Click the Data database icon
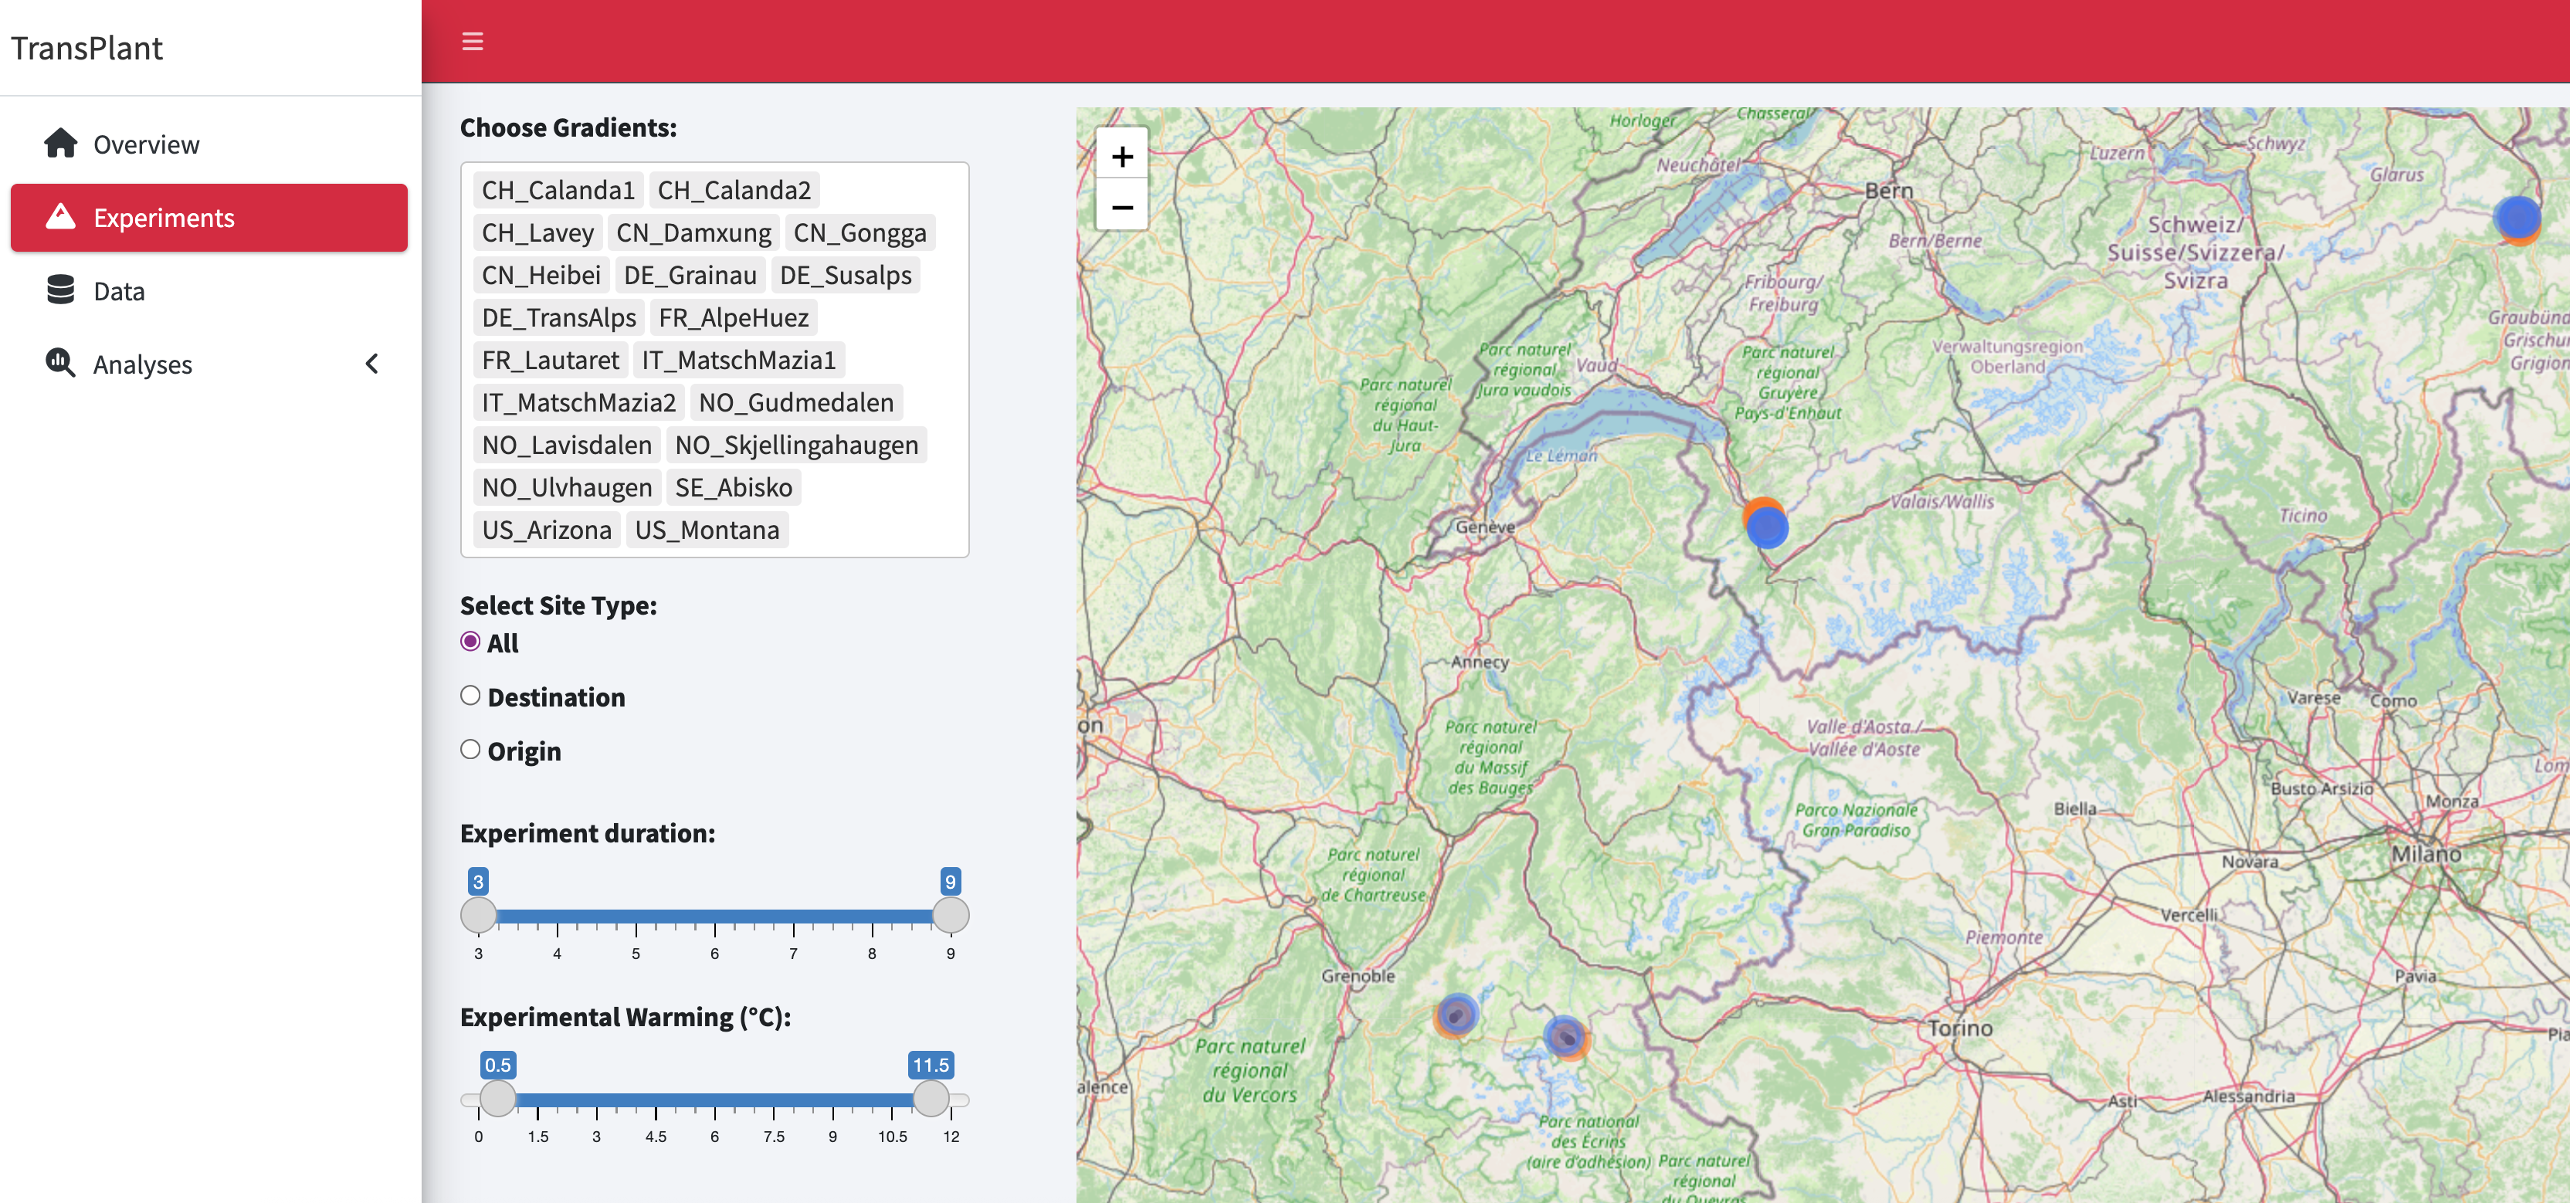2570x1203 pixels. click(x=60, y=290)
